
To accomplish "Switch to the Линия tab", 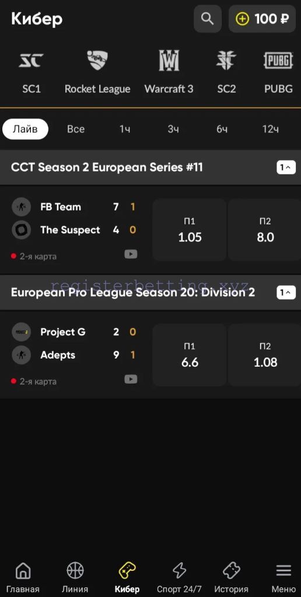I will [x=75, y=577].
